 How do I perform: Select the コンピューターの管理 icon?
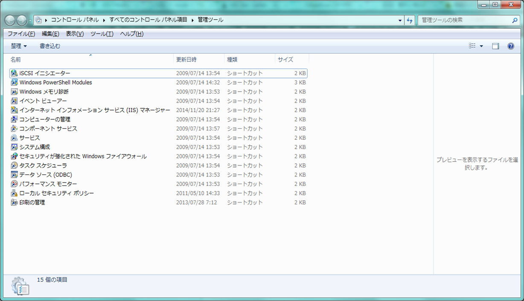pos(14,119)
